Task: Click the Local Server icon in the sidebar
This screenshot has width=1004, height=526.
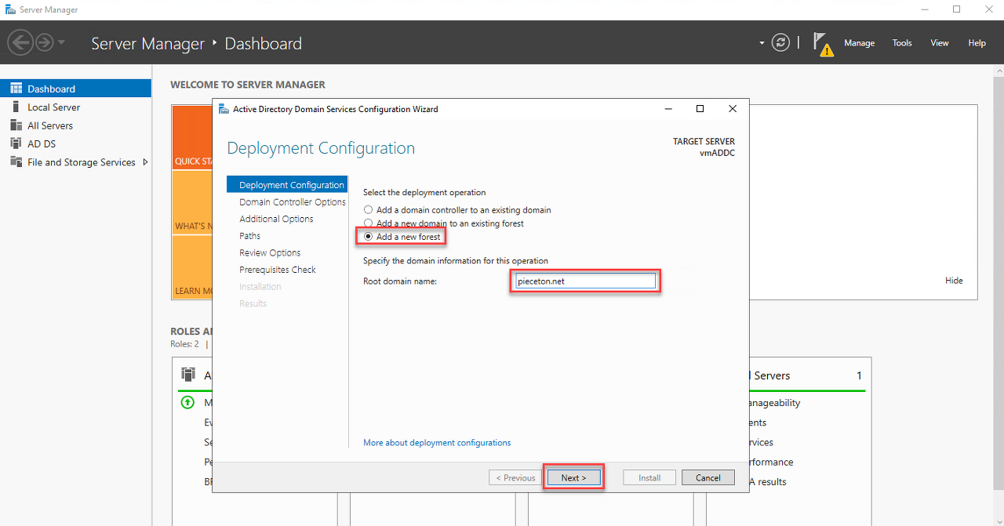Action: pos(16,107)
